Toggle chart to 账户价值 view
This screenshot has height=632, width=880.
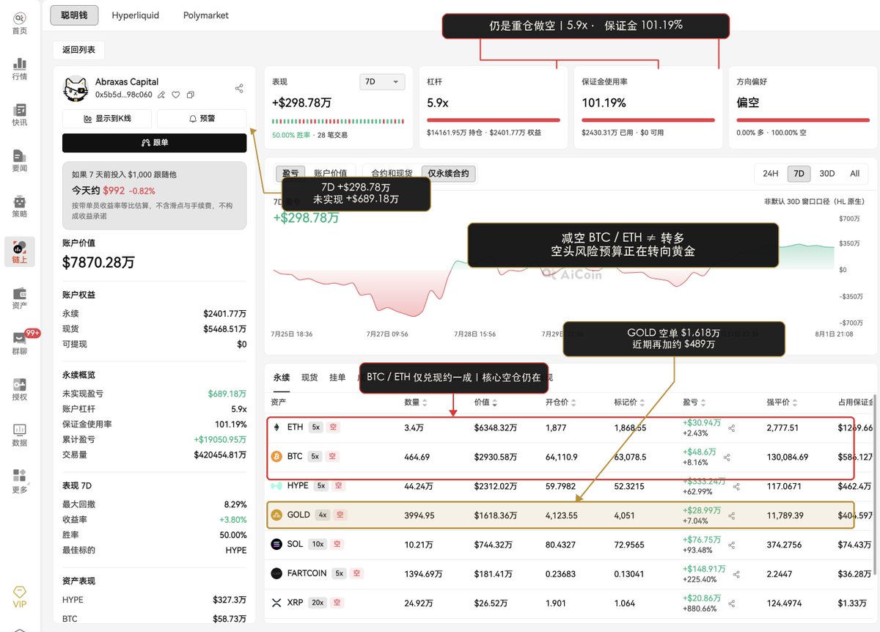(x=330, y=174)
